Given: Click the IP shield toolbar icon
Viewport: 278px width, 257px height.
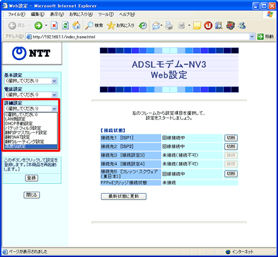Looking at the screenshot, I should 231,25.
